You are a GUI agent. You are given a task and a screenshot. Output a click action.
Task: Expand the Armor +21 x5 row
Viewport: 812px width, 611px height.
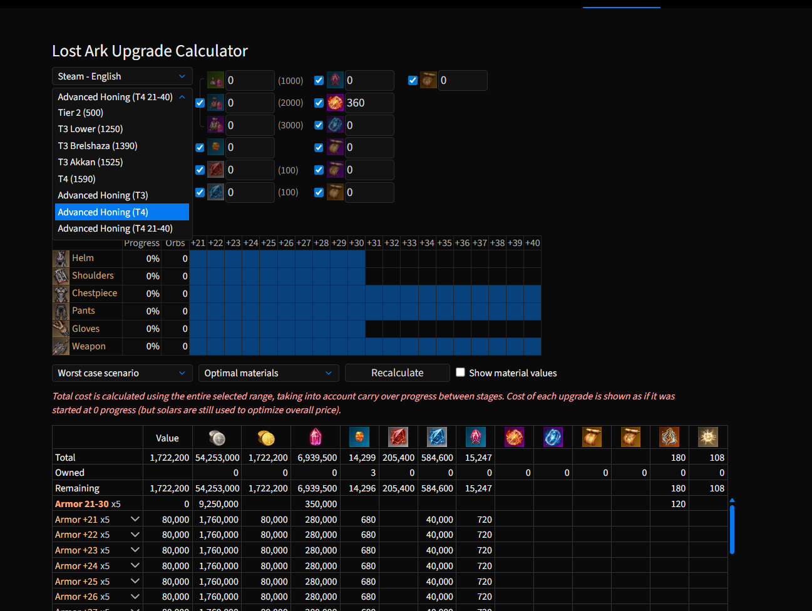point(135,519)
